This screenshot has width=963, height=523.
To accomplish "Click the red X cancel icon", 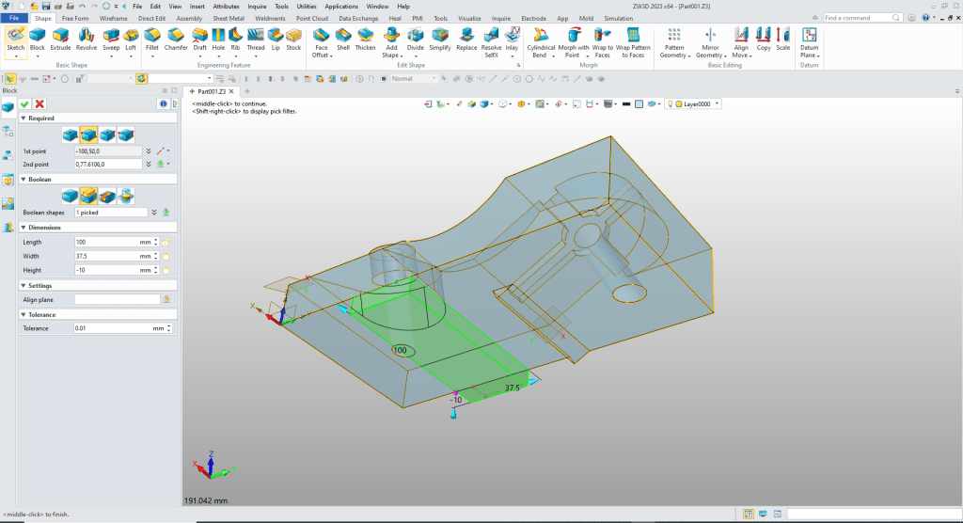I will [39, 103].
